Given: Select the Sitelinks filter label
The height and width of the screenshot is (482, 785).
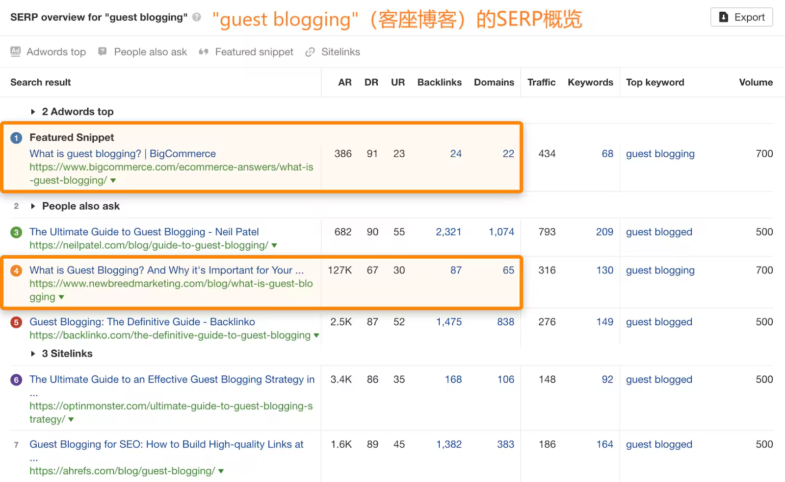Looking at the screenshot, I should pyautogui.click(x=340, y=52).
